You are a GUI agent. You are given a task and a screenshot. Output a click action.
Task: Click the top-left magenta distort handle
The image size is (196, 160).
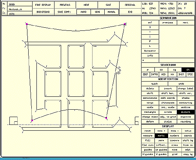pos(27,24)
